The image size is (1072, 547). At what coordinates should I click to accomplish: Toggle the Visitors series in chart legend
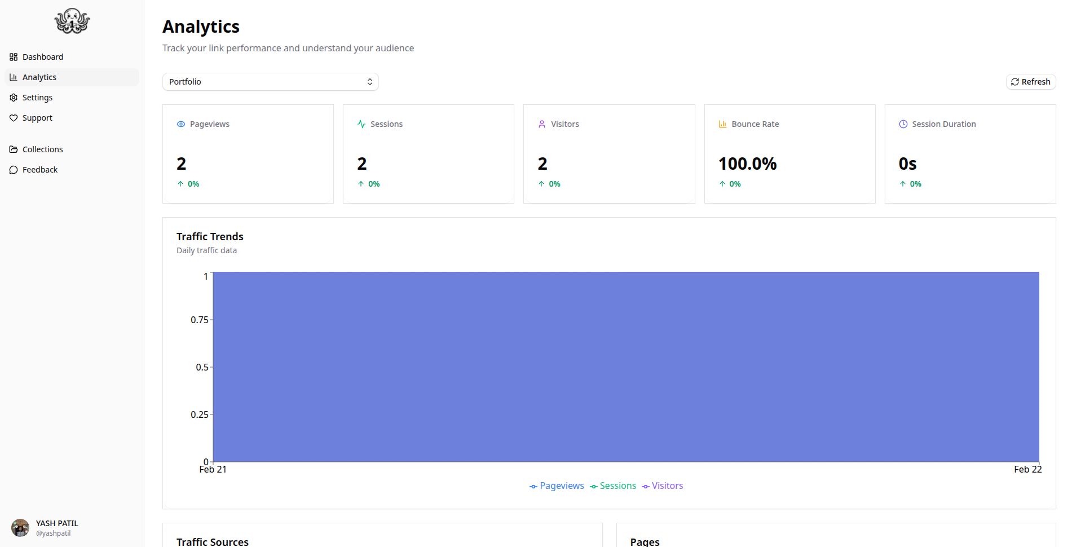pyautogui.click(x=663, y=486)
